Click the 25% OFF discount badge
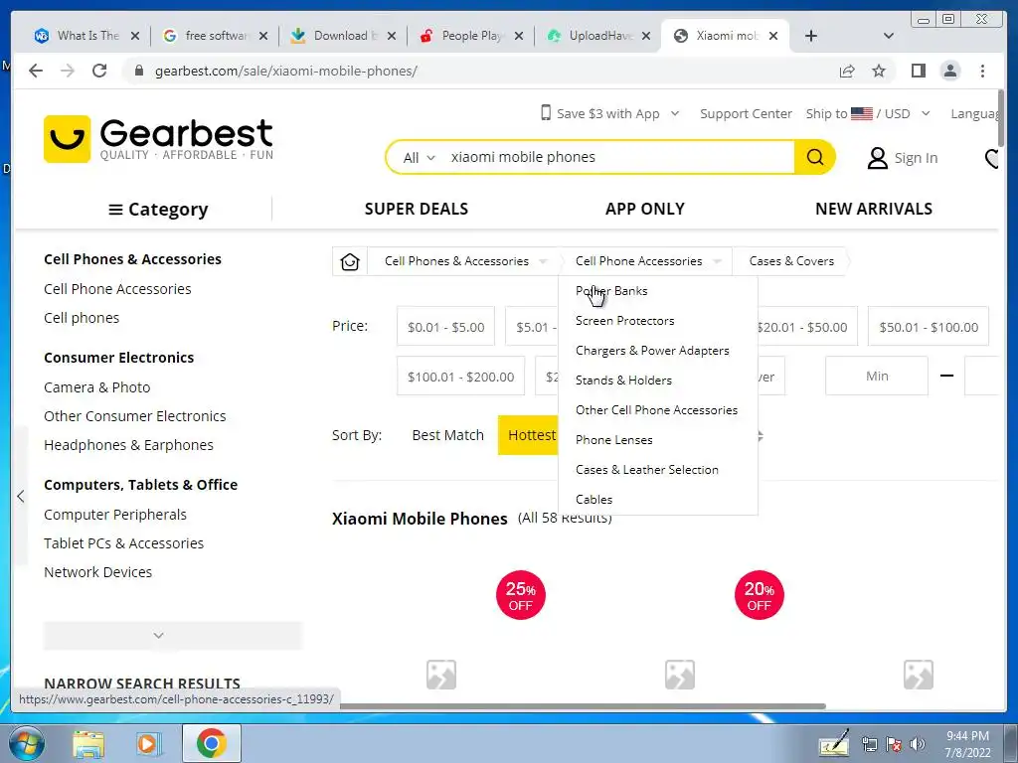This screenshot has width=1018, height=763. (520, 595)
